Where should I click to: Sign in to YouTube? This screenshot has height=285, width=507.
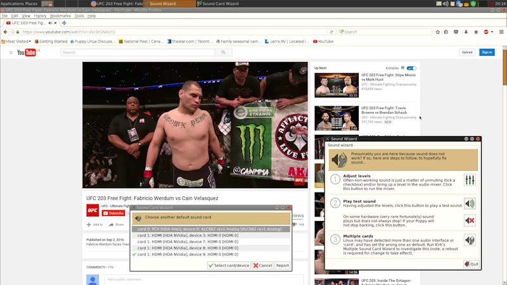(x=487, y=53)
